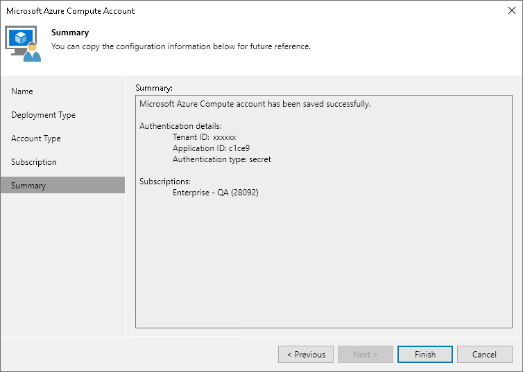The height and width of the screenshot is (372, 523).
Task: Click the bold Summary header title
Action: [70, 33]
